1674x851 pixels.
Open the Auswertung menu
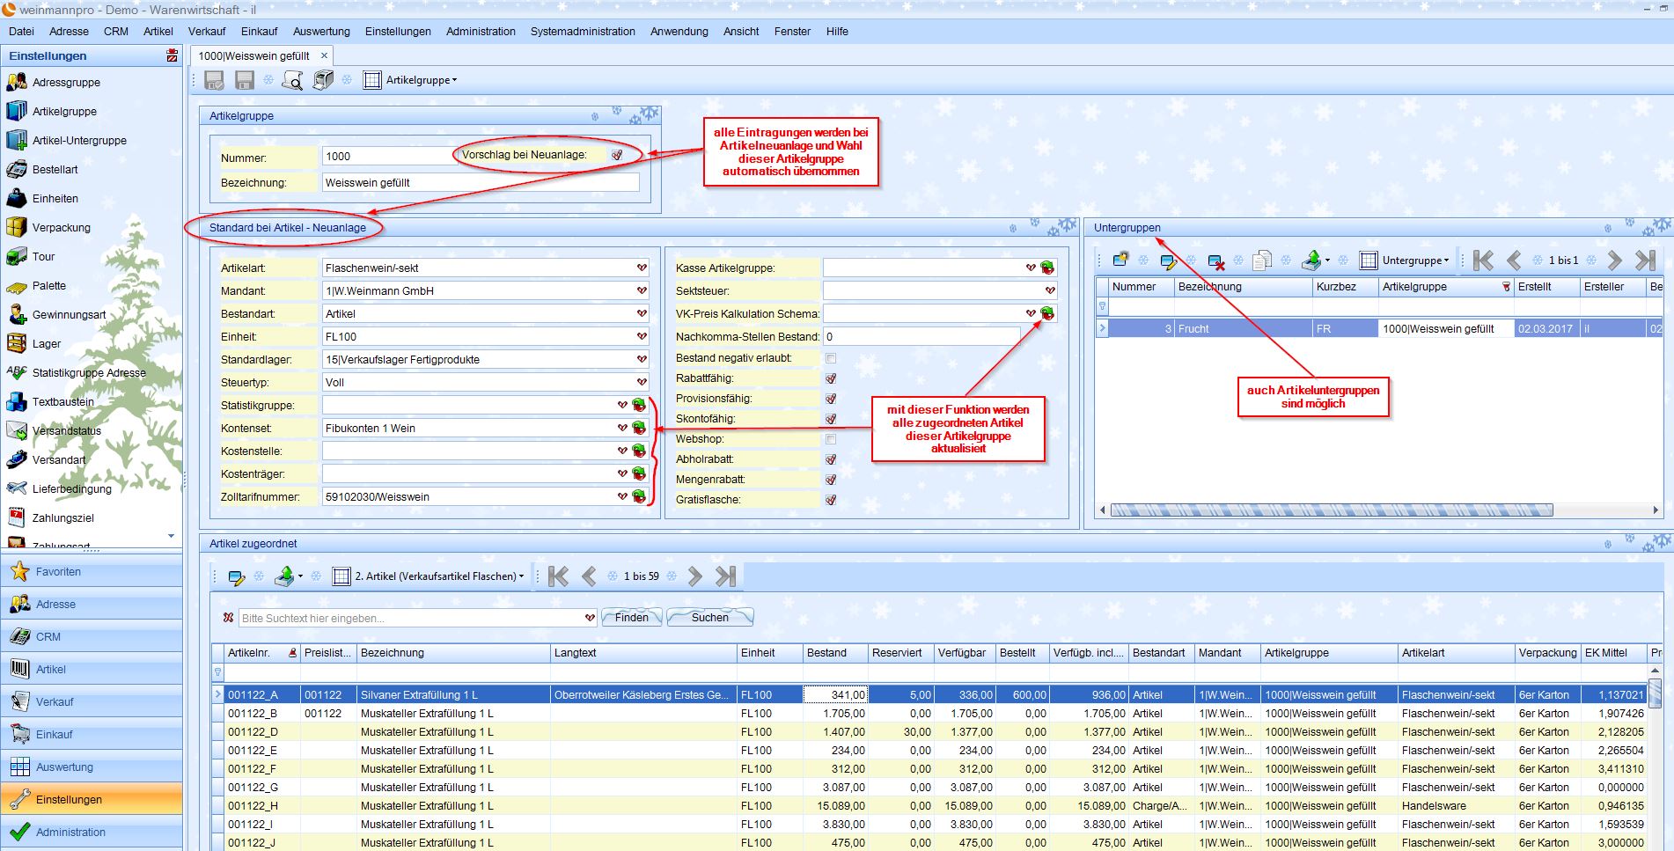[x=321, y=31]
